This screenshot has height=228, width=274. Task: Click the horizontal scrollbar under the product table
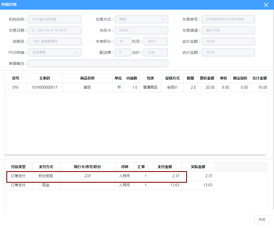click(x=135, y=155)
